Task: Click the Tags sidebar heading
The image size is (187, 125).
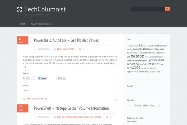Action: pos(129,39)
